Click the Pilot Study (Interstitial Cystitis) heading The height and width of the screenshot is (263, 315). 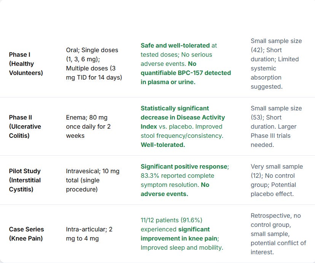click(25, 180)
